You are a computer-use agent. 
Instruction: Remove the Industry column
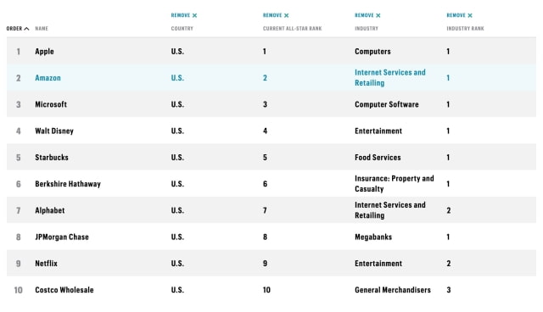tap(367, 15)
